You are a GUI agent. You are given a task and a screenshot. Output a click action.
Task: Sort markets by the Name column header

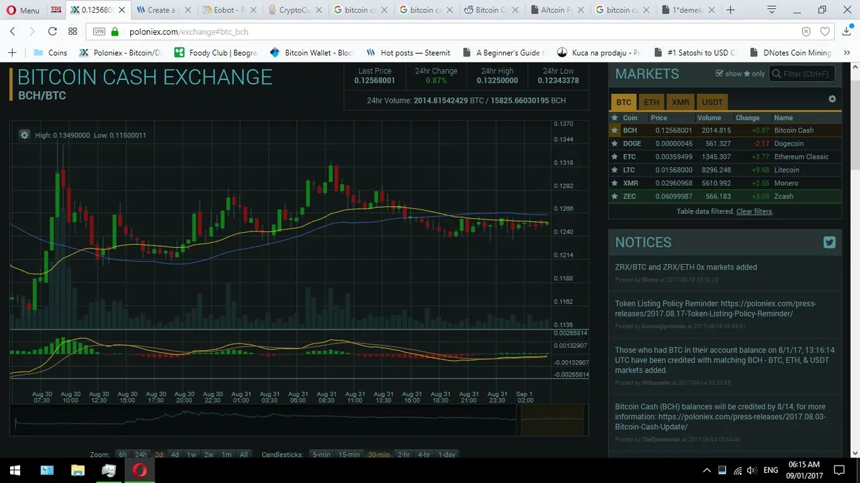click(x=783, y=117)
